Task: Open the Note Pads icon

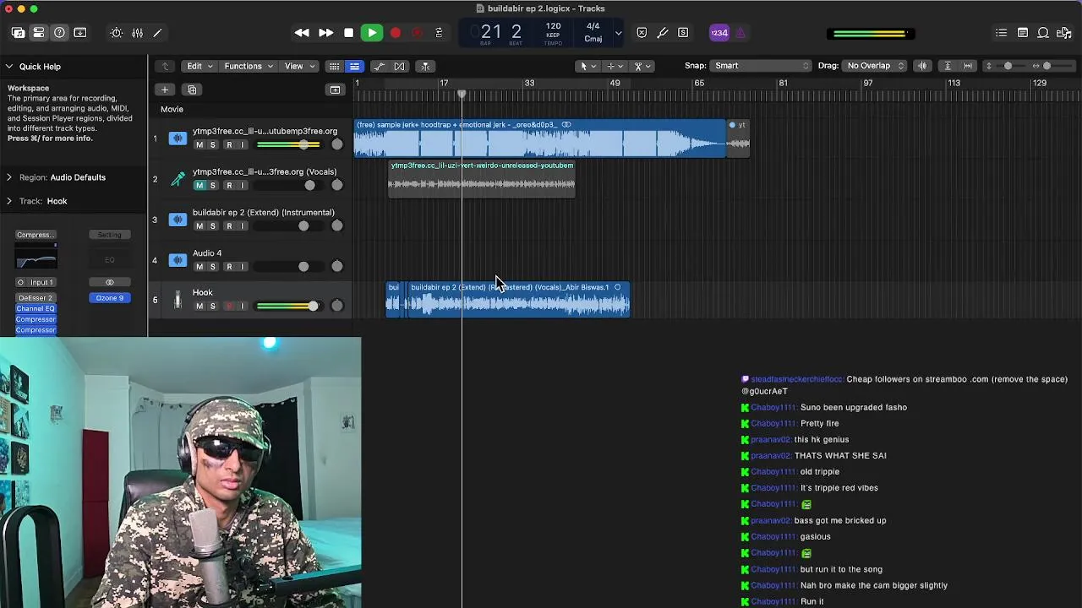Action: click(x=1023, y=33)
